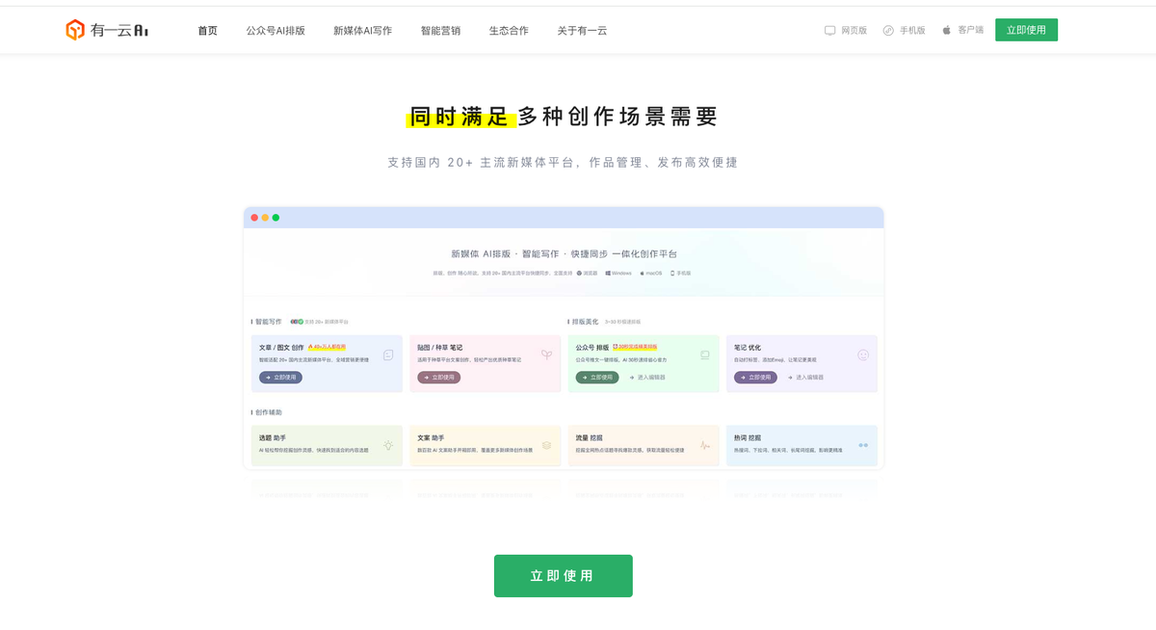Click the large 立即使用 button below preview

click(x=564, y=576)
